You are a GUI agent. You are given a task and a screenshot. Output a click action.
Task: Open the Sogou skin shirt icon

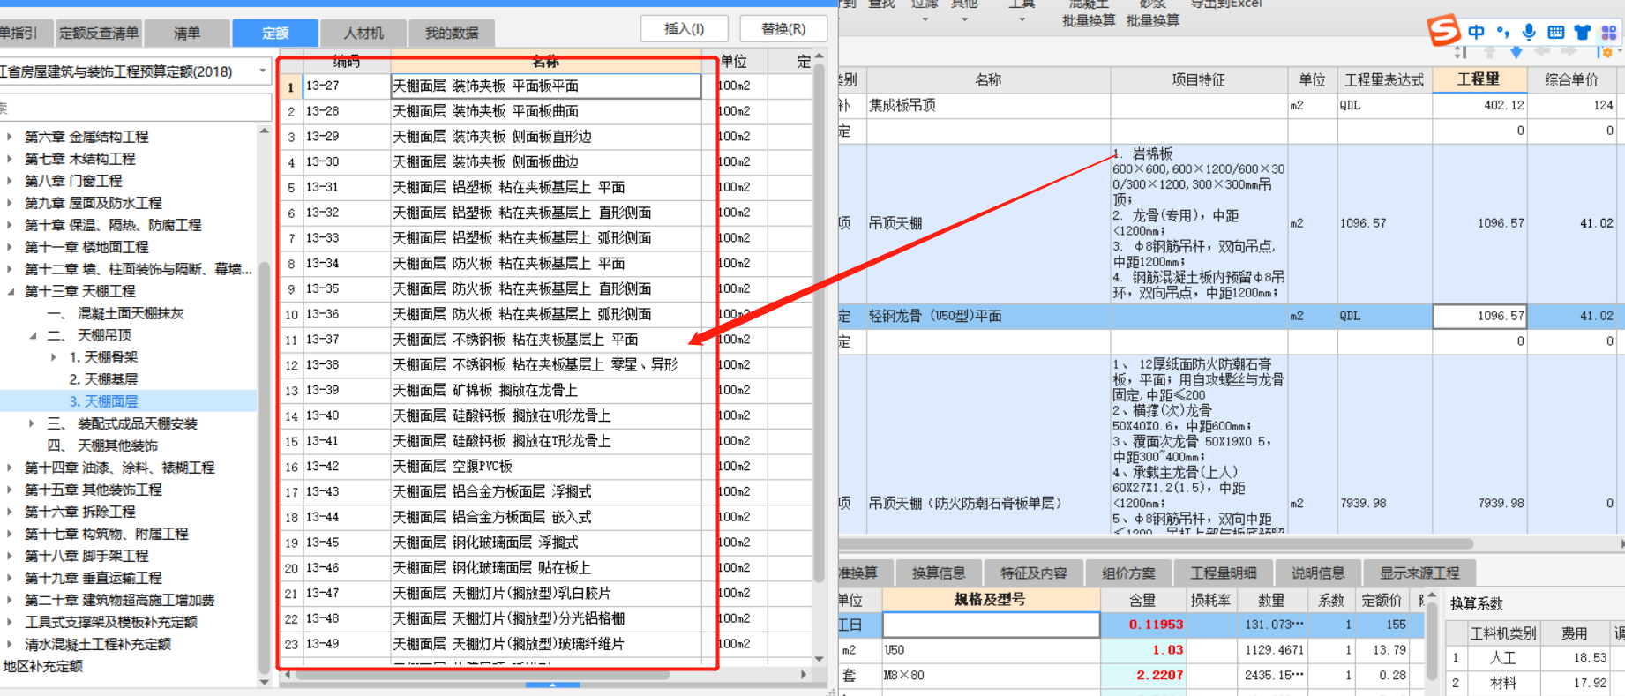(x=1583, y=32)
